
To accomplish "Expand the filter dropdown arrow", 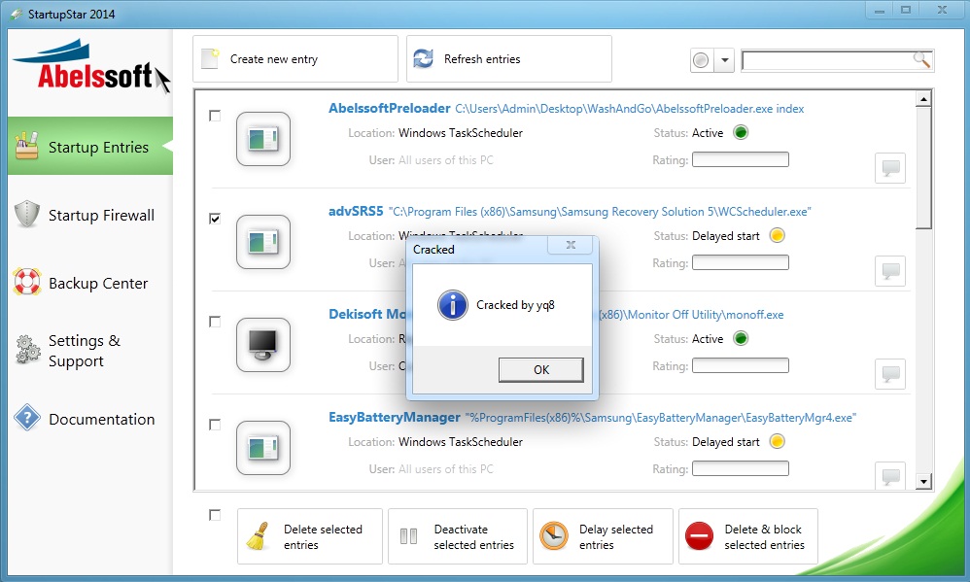I will coord(724,60).
